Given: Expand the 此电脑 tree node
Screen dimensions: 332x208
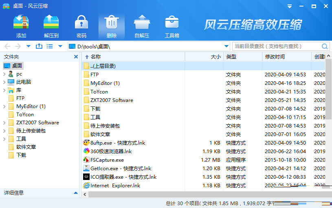Looking at the screenshot, I should (x=4, y=82).
